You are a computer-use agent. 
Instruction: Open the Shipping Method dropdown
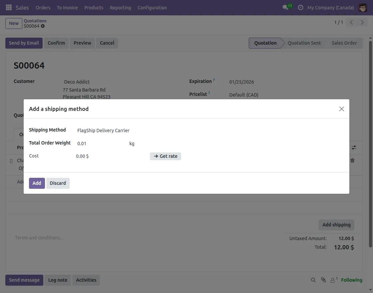103,131
